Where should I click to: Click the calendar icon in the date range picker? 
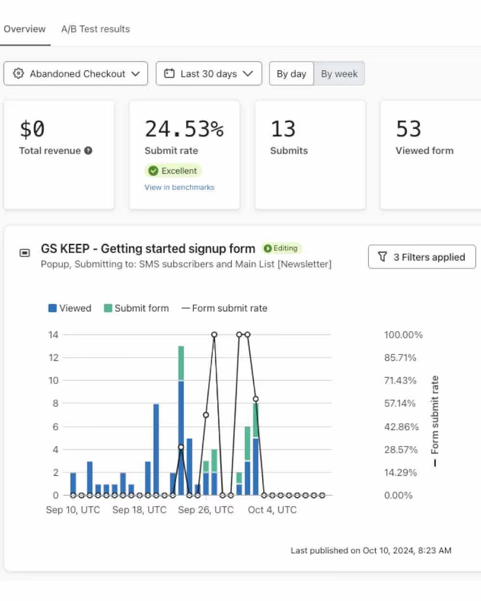coord(169,73)
